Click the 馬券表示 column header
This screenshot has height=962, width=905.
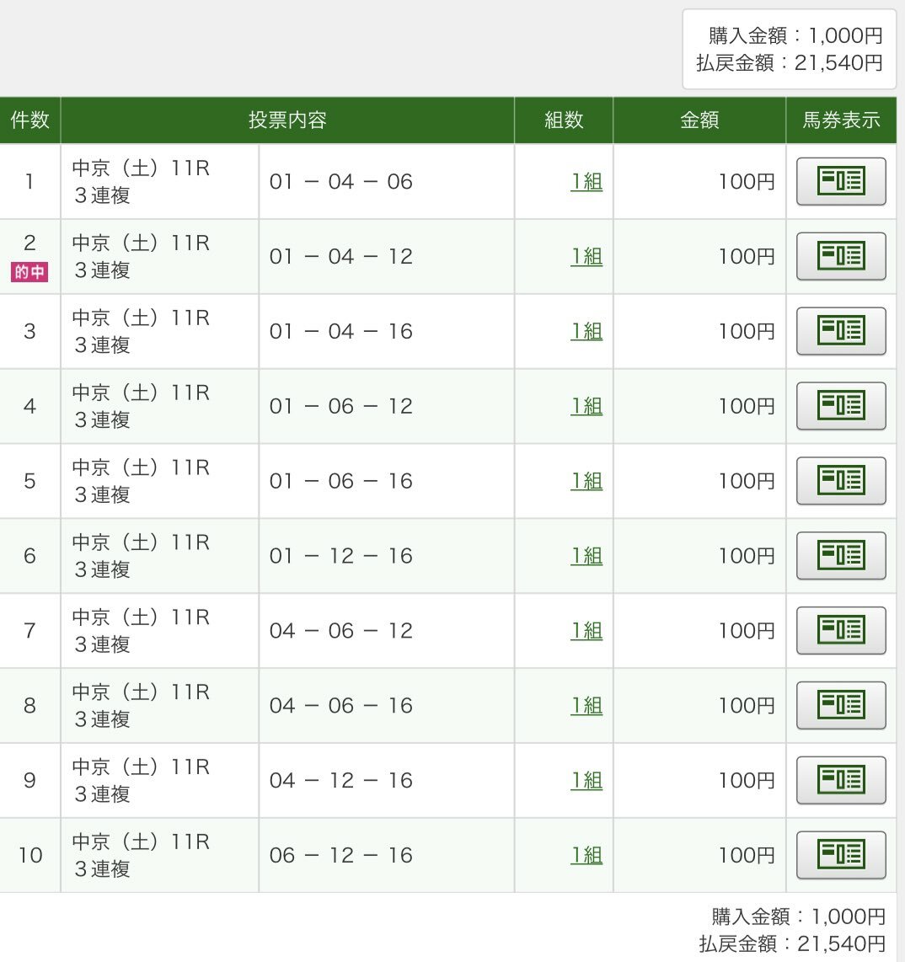pyautogui.click(x=841, y=120)
